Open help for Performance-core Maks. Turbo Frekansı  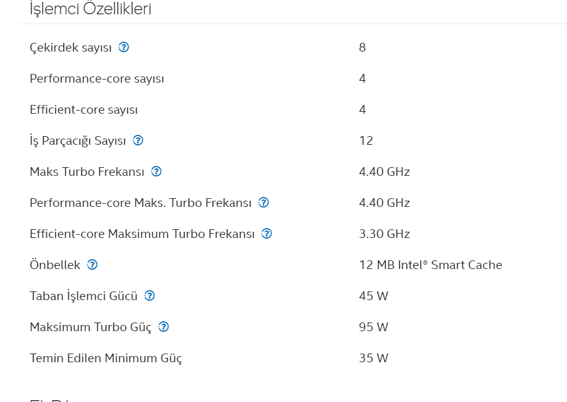[x=263, y=203]
